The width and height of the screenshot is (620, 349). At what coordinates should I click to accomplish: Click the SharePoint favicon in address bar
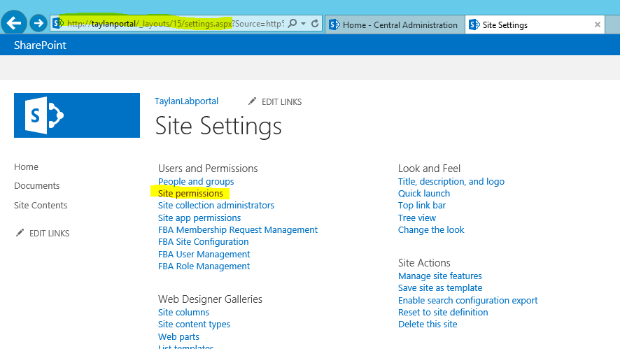pyautogui.click(x=58, y=23)
